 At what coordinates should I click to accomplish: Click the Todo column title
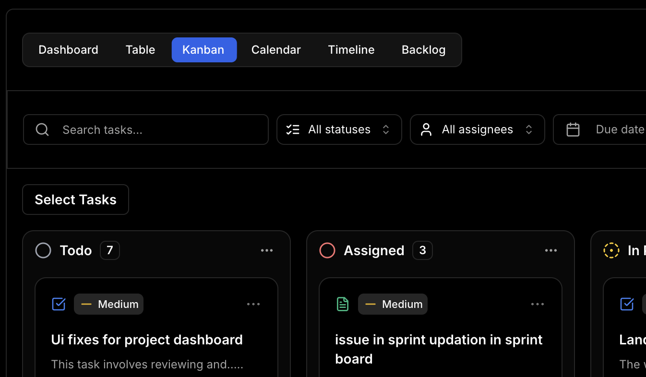point(76,250)
